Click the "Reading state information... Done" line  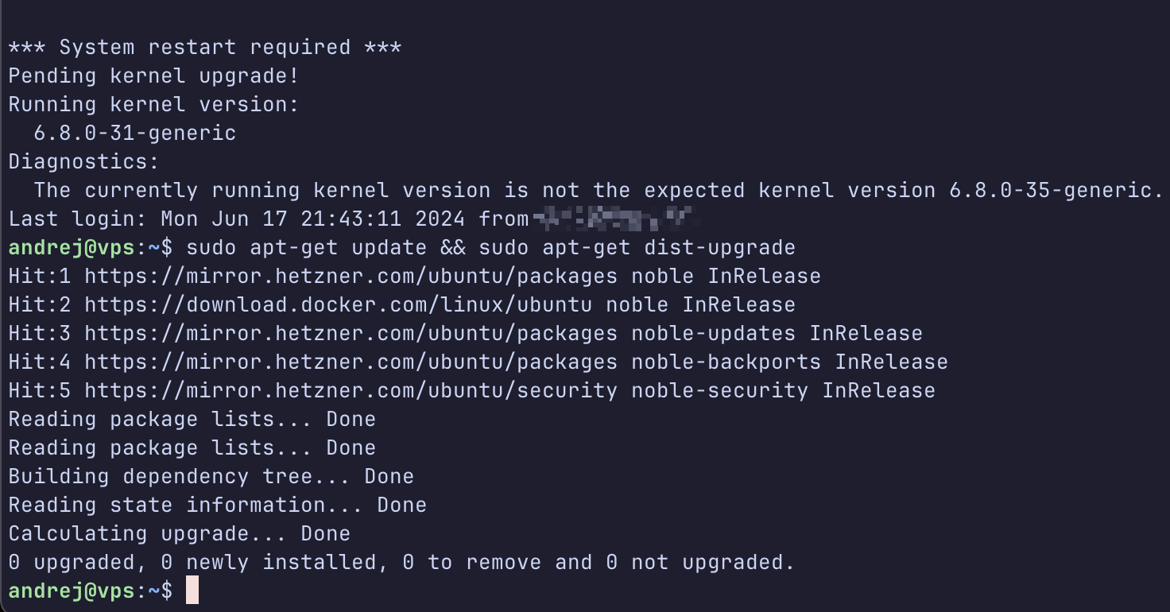tap(217, 505)
